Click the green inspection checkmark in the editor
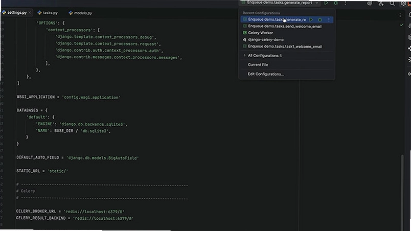The height and width of the screenshot is (231, 411). (402, 25)
